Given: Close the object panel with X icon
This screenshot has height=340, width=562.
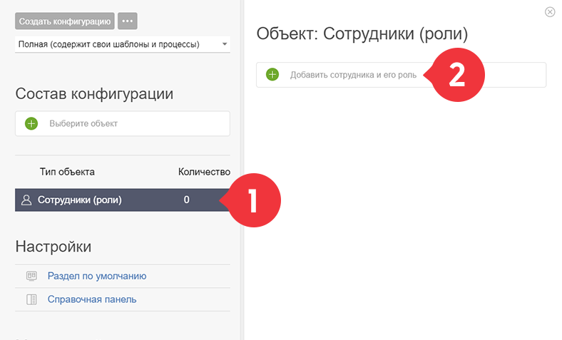Looking at the screenshot, I should [x=550, y=12].
